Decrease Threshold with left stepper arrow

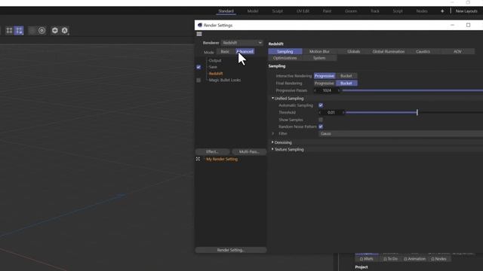[320, 112]
